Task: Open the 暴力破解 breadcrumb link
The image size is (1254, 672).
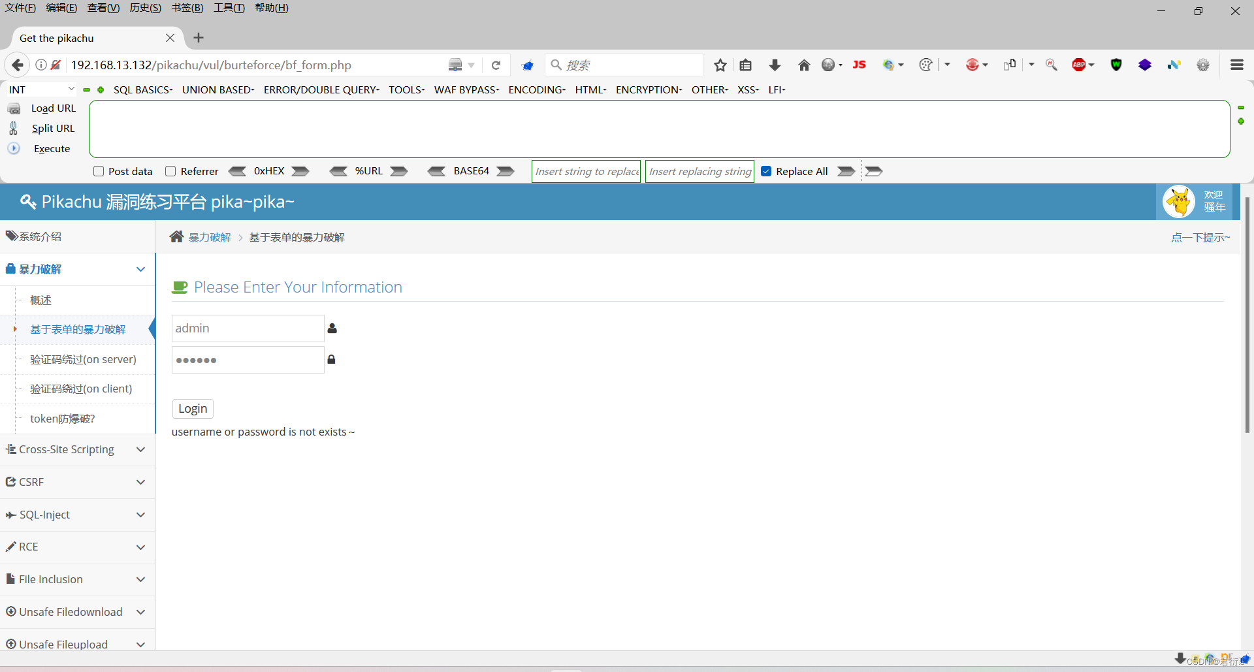Action: [210, 237]
